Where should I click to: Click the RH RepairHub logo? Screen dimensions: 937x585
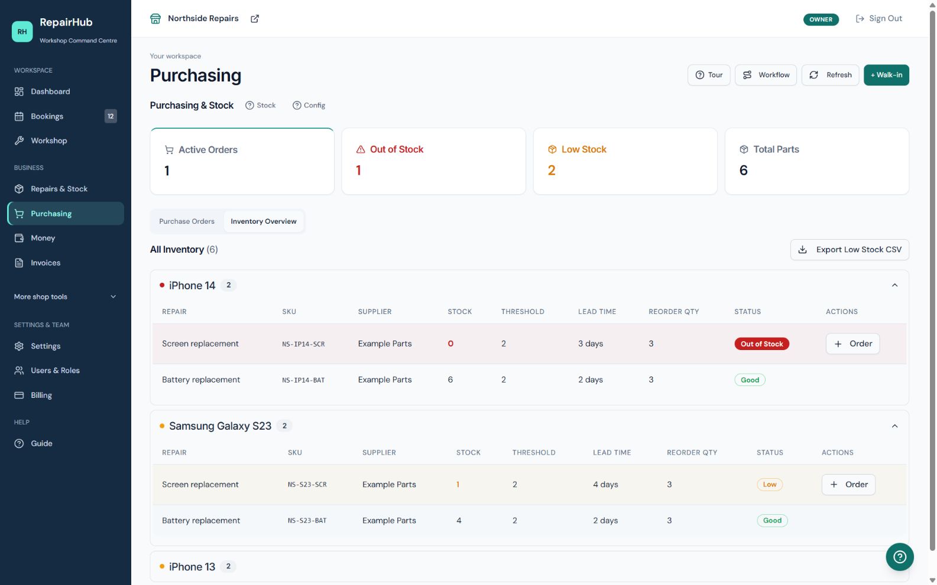coord(22,31)
